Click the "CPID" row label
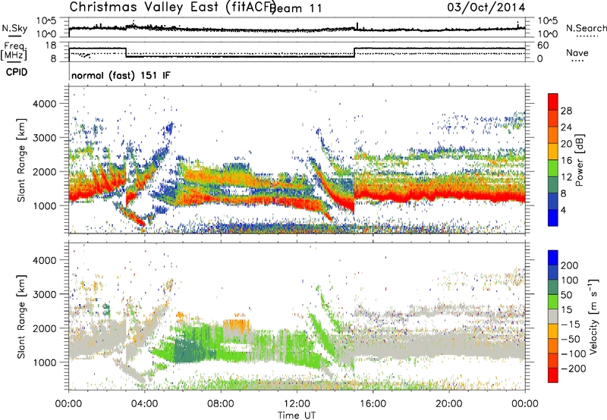The image size is (607, 420). coord(17,72)
